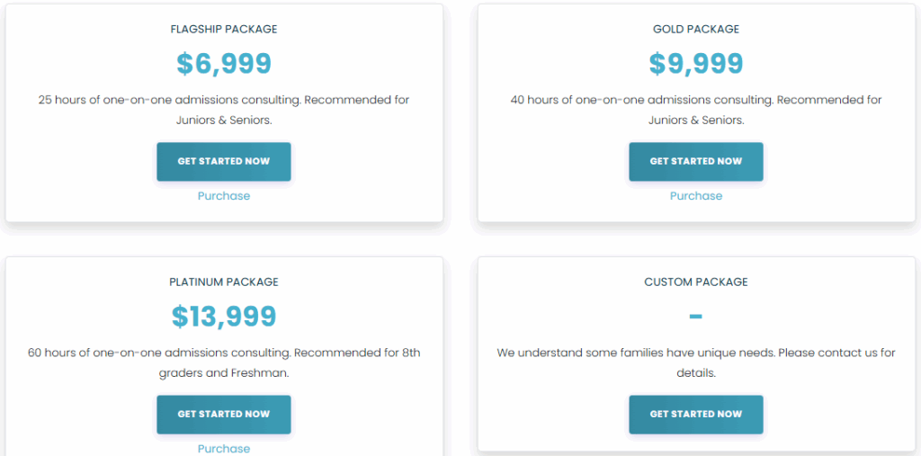Click the $6,999 price
This screenshot has height=456, width=921.
pos(224,64)
